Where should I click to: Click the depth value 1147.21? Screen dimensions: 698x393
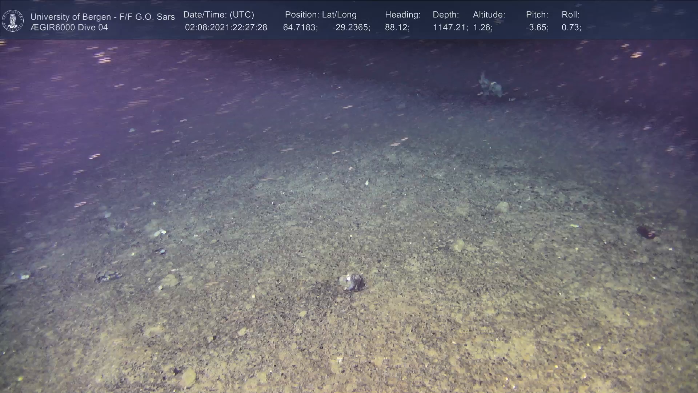[450, 28]
